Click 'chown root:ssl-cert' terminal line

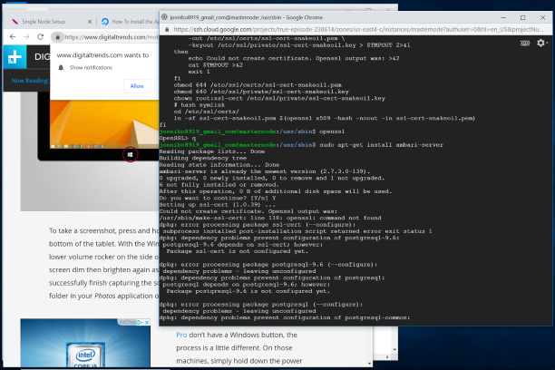click(279, 98)
